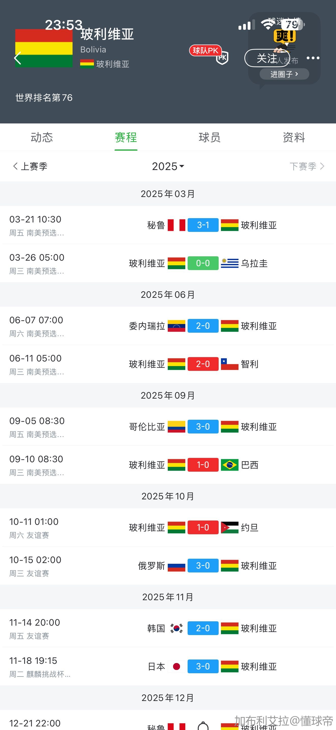Open the 2-0 score for Bolivia vs Chile
Image resolution: width=336 pixels, height=730 pixels.
click(x=203, y=364)
